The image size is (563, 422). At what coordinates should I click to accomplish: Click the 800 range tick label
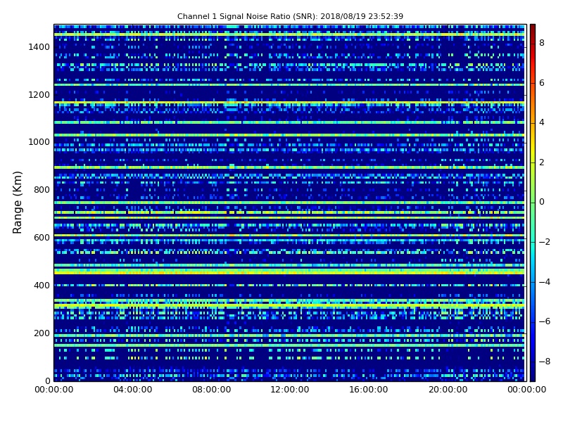point(42,190)
